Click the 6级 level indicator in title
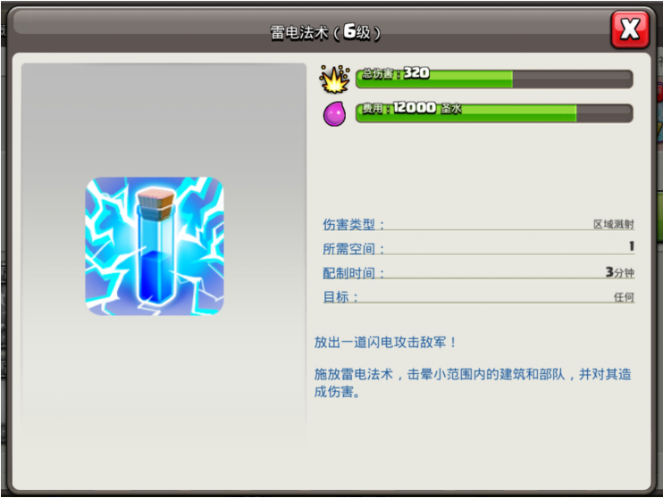The height and width of the screenshot is (498, 663). (x=357, y=31)
